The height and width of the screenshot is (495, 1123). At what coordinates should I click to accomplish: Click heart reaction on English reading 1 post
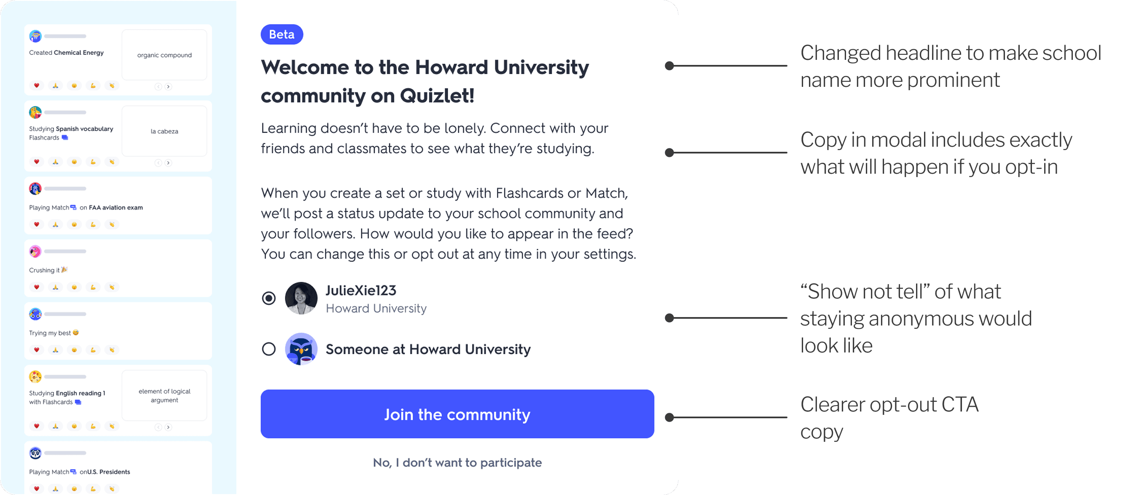tap(37, 426)
